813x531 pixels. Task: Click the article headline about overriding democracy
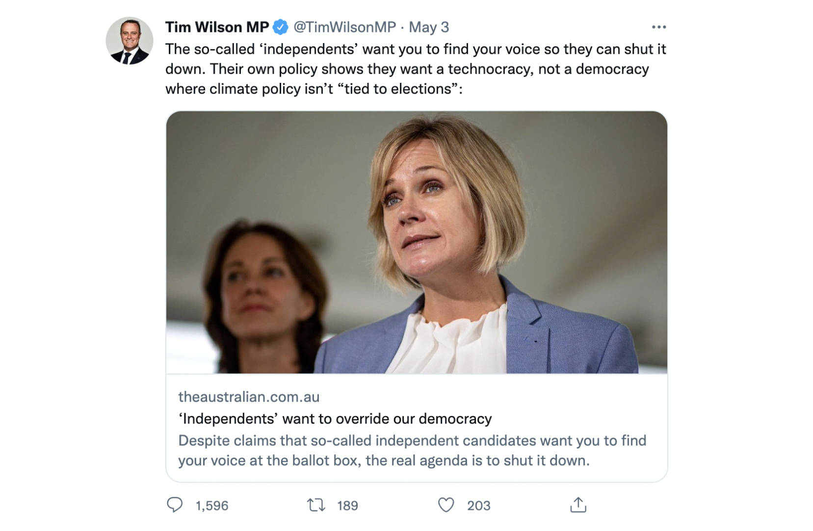point(335,419)
